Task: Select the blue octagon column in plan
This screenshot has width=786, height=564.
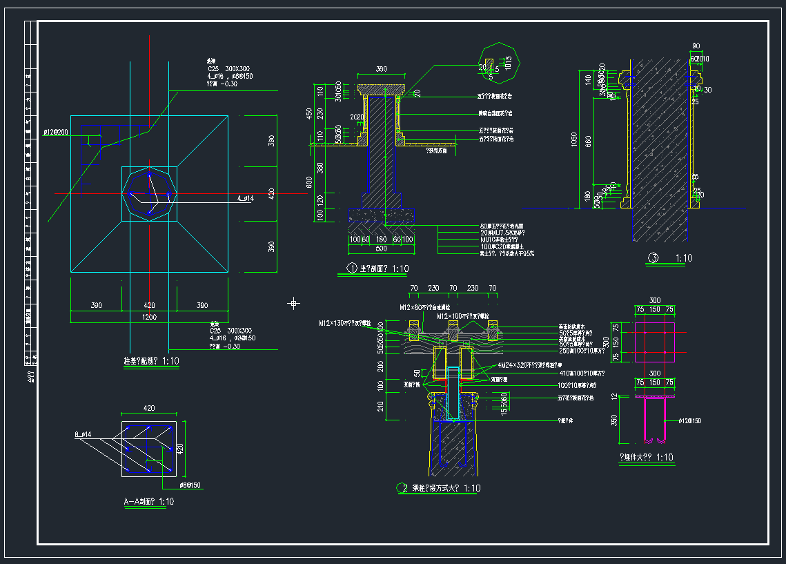Action: 149,194
